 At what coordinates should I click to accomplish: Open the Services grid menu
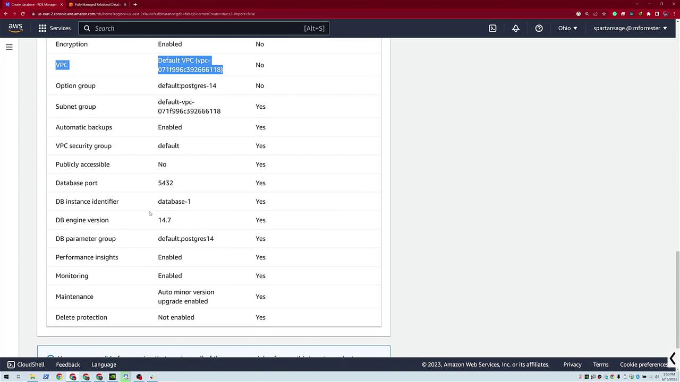(42, 28)
